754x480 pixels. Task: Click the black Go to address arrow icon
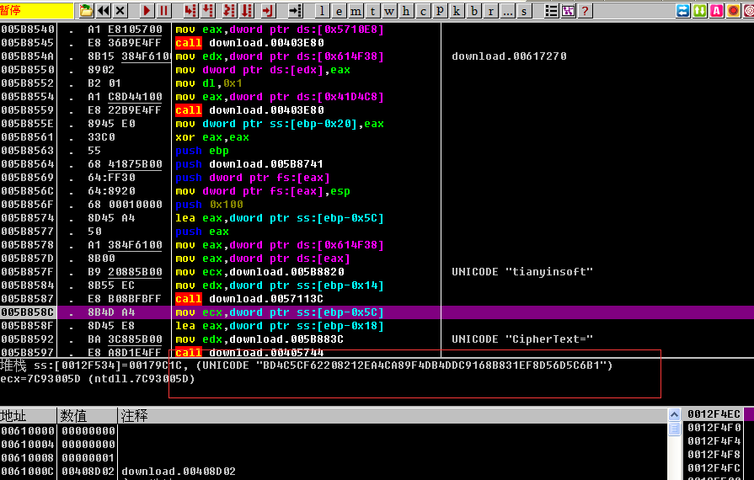coord(295,11)
